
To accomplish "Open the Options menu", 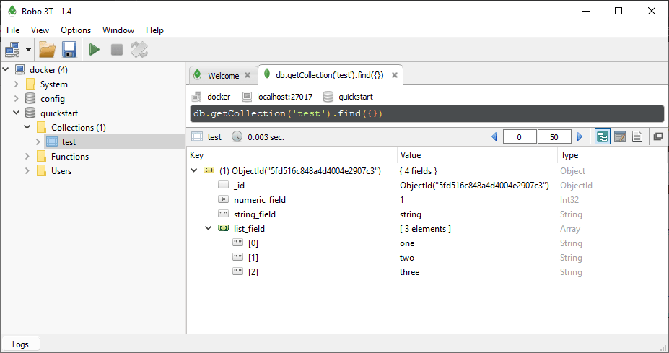I will tap(76, 30).
